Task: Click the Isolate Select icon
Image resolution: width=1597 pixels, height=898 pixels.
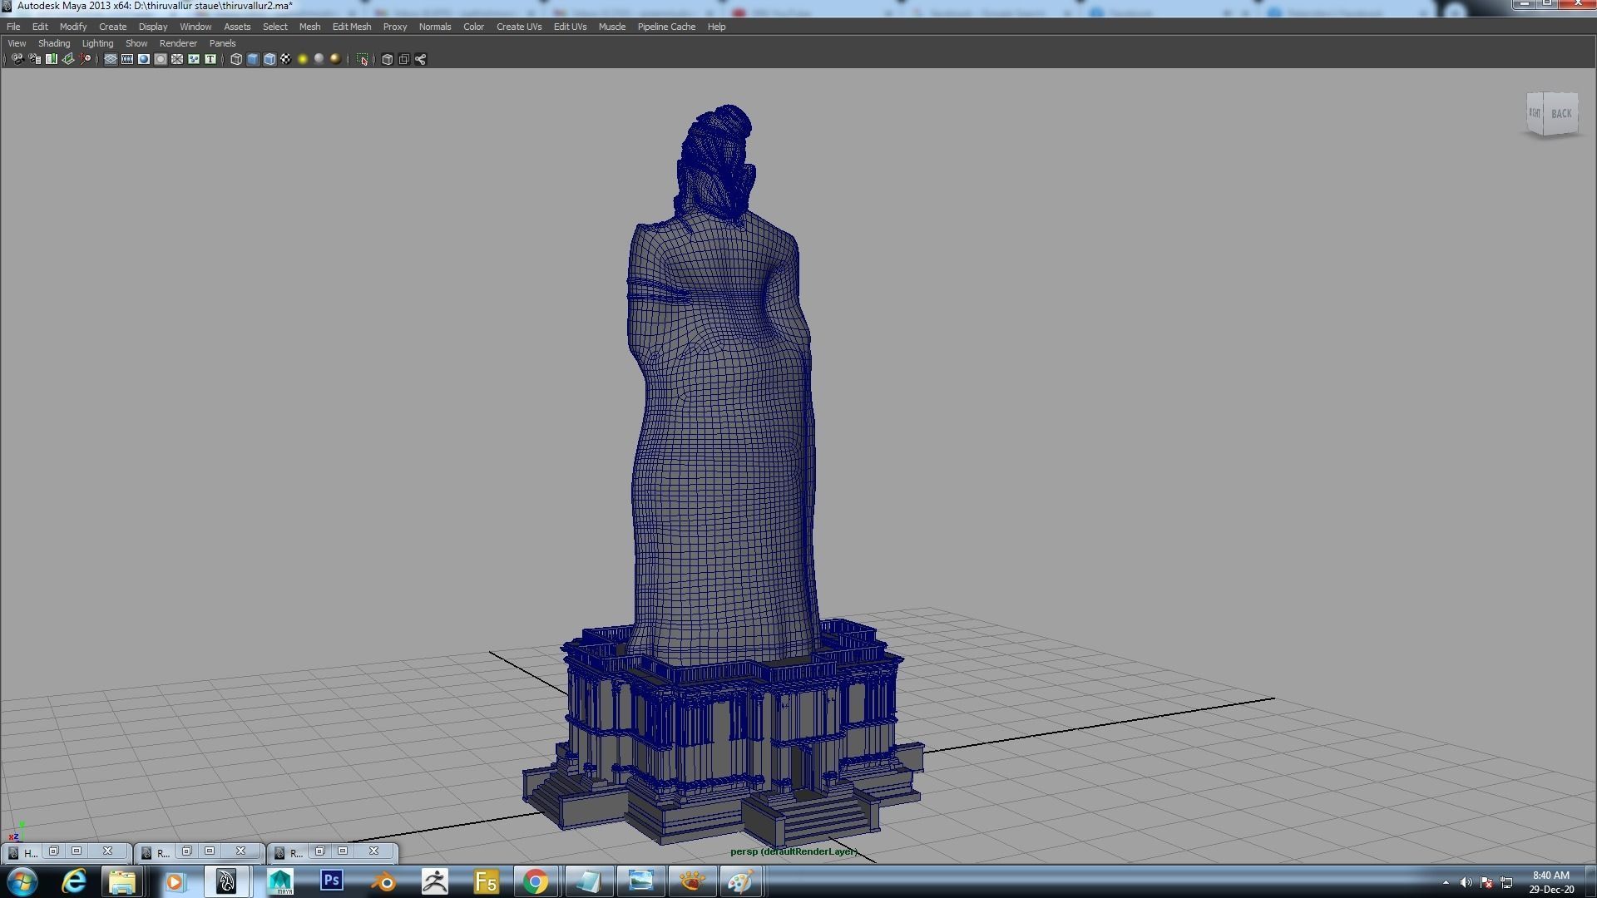Action: [x=363, y=59]
